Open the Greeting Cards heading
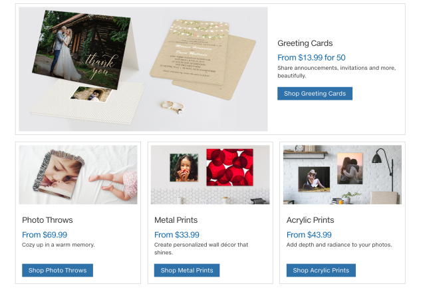423x288 pixels. (305, 43)
